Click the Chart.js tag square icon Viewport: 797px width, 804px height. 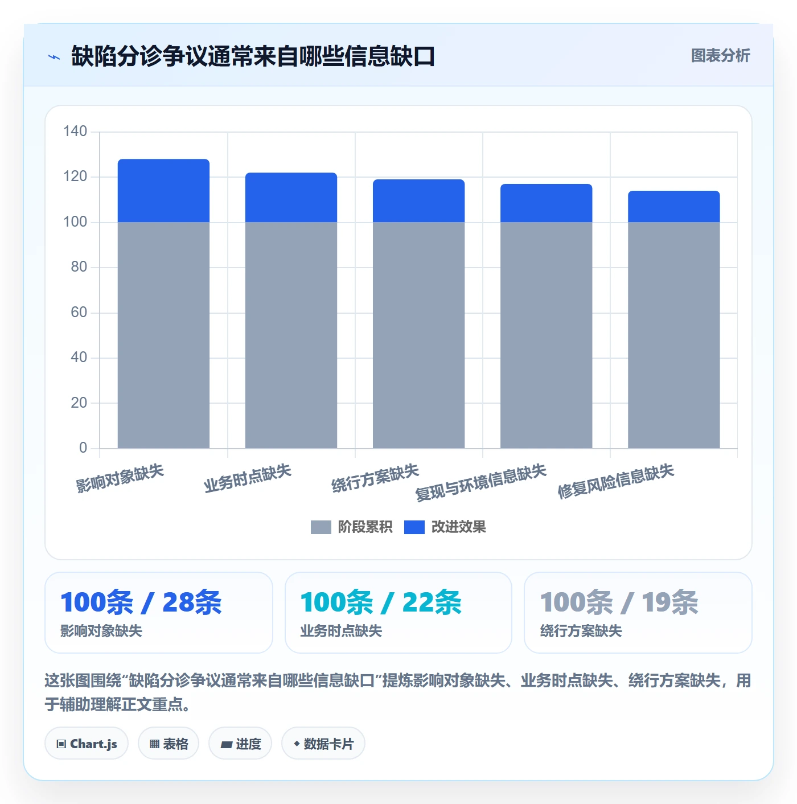click(61, 744)
